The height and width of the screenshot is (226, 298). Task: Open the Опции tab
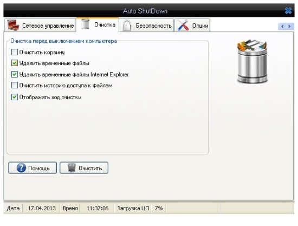[192, 25]
